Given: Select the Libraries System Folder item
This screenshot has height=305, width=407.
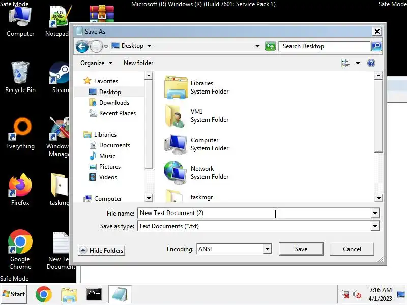Looking at the screenshot, I should click(x=196, y=87).
